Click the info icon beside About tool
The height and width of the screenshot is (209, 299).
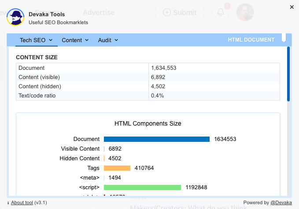[x=8, y=203]
